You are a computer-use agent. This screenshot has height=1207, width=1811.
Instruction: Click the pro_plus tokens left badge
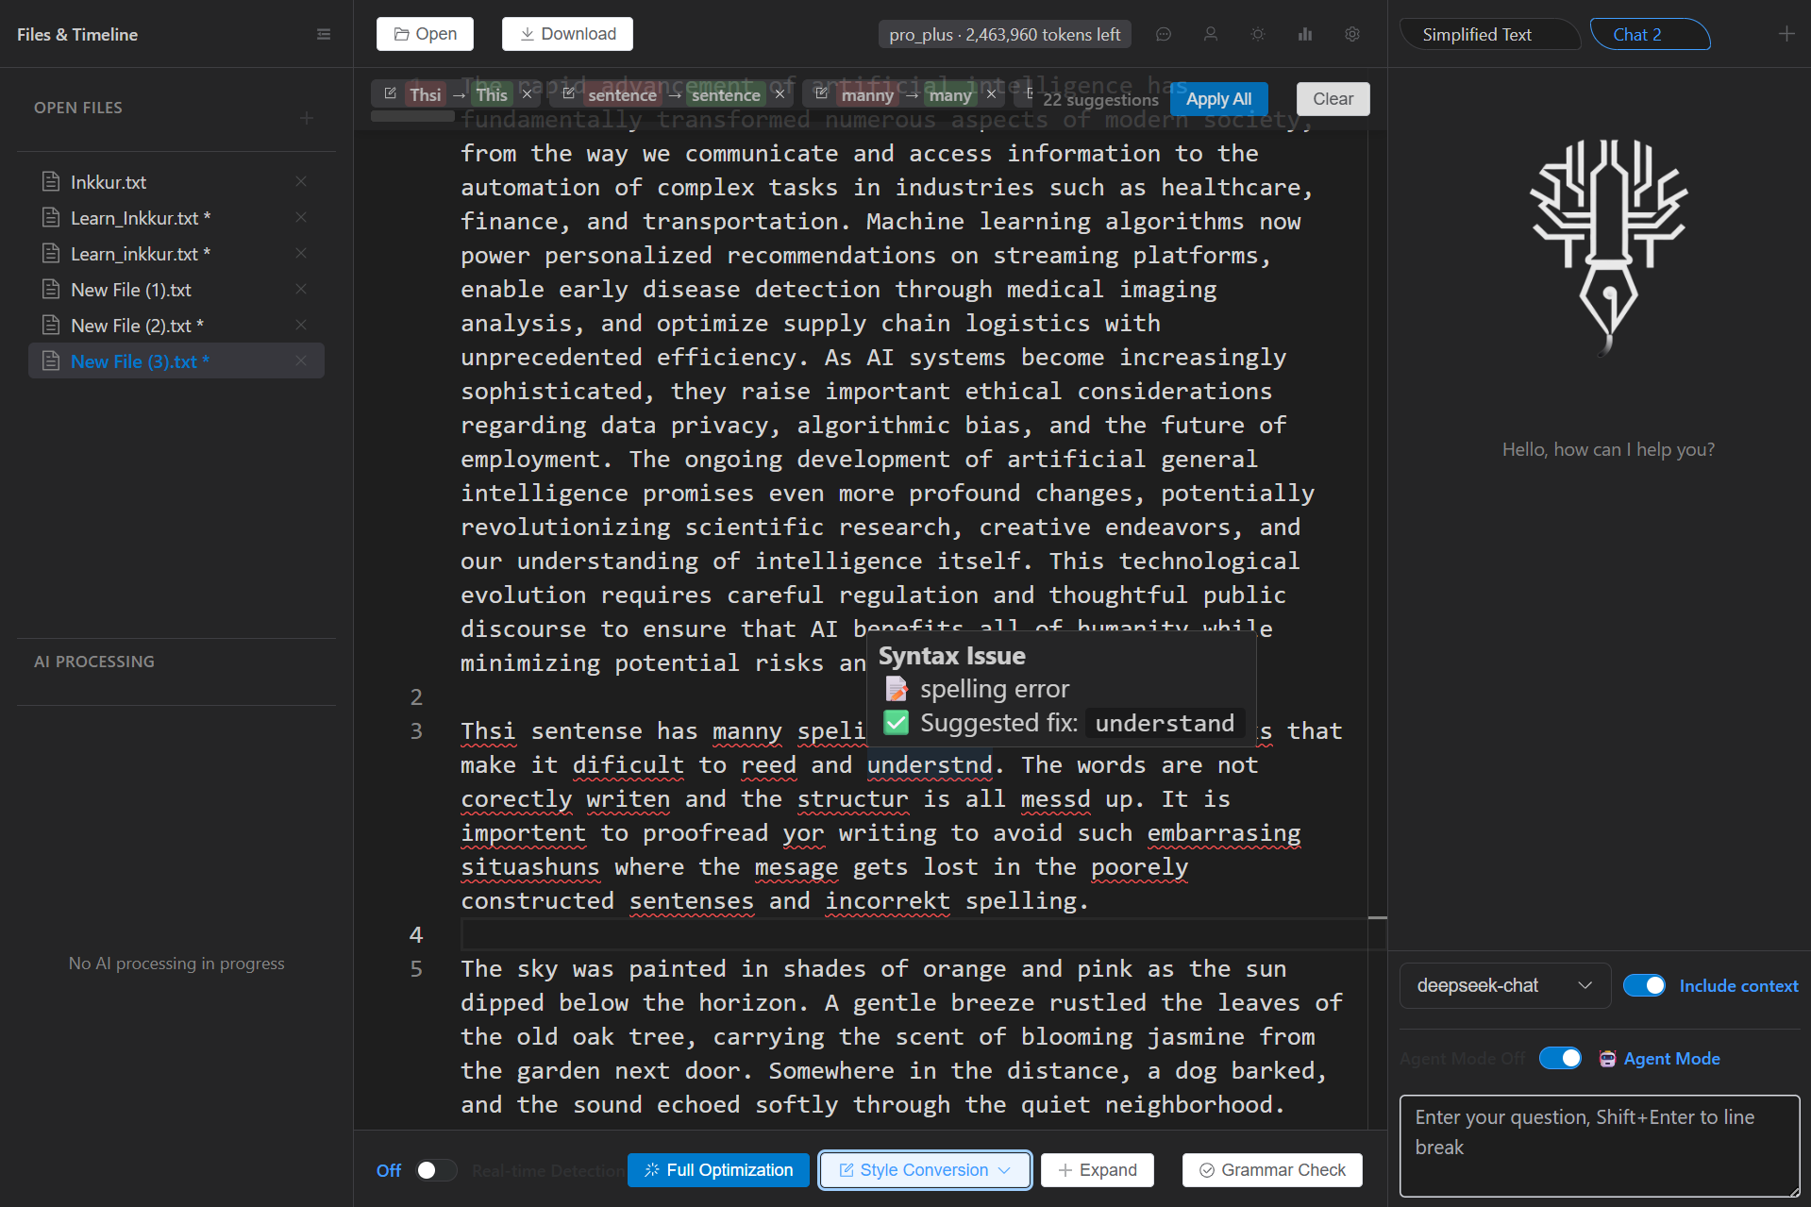click(1004, 34)
